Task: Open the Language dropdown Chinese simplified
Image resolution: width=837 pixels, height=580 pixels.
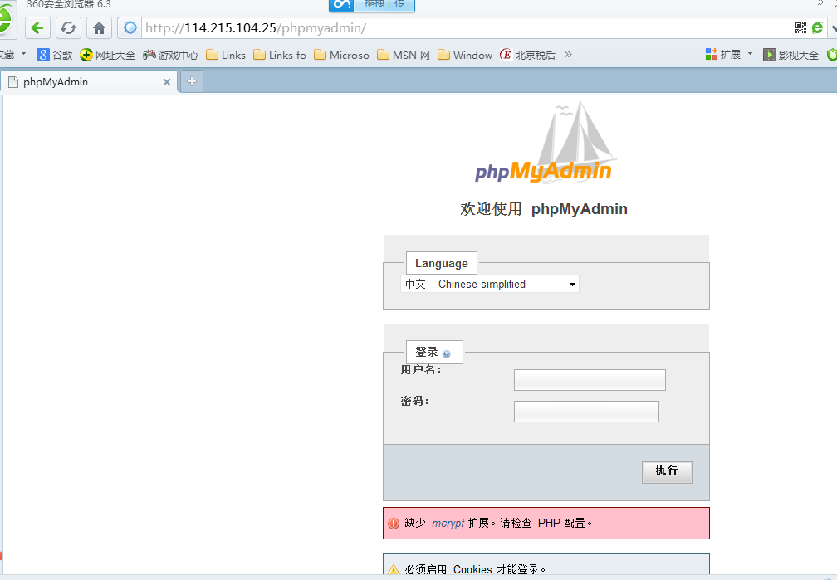Action: pos(490,284)
